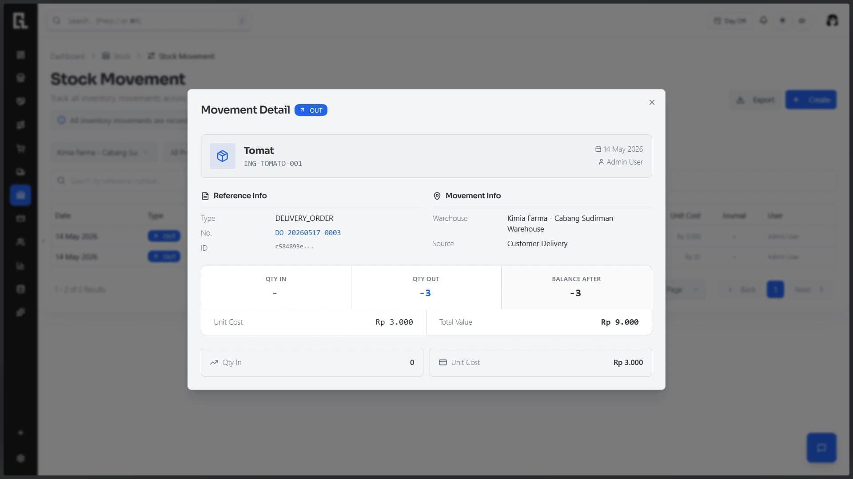Viewport: 853px width, 479px height.
Task: Click the app logo in the sidebar
Action: (20, 20)
